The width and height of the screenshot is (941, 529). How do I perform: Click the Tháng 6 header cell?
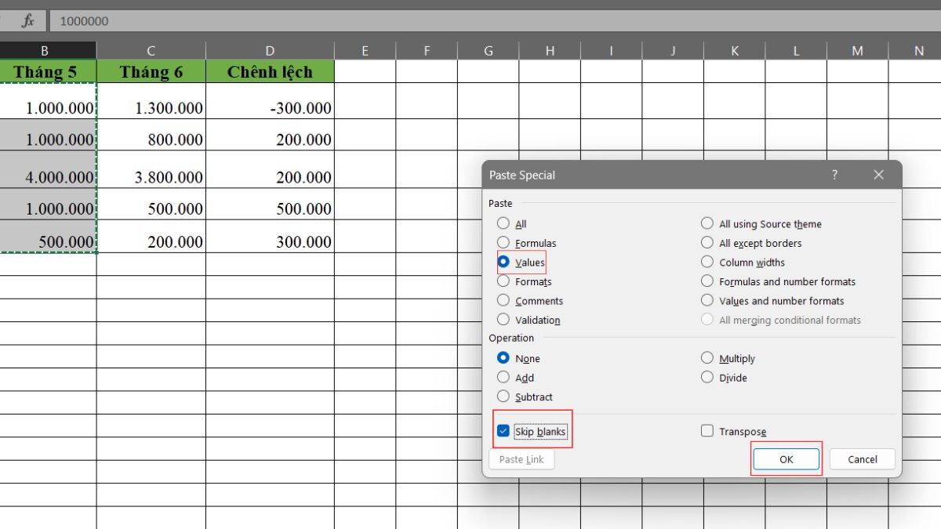[151, 72]
